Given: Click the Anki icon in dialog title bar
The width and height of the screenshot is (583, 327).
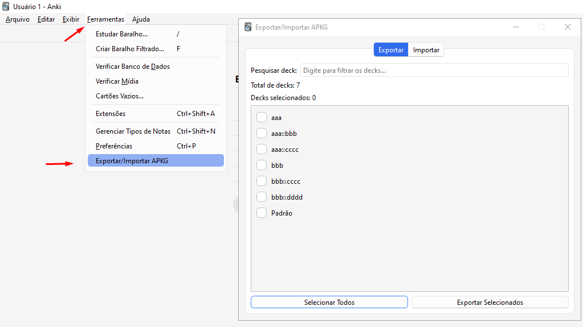Looking at the screenshot, I should (x=248, y=27).
